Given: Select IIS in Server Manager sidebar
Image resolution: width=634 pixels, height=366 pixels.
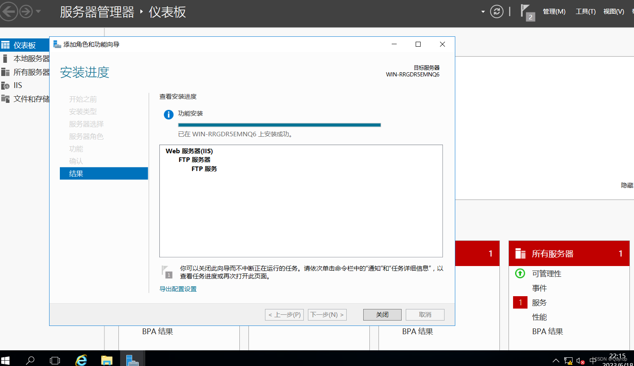Looking at the screenshot, I should 17,85.
